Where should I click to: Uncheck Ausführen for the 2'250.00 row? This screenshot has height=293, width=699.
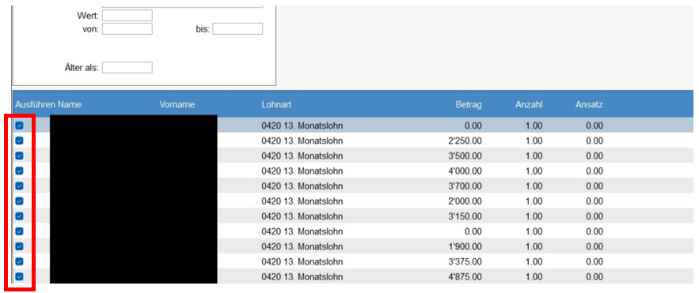[19, 141]
